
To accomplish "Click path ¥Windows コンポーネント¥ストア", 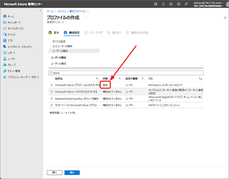I will pyautogui.click(x=165, y=85).
